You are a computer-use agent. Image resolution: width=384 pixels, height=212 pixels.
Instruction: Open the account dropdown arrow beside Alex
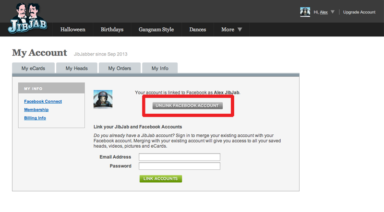tap(332, 12)
